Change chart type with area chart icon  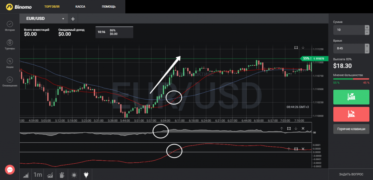[26, 175]
